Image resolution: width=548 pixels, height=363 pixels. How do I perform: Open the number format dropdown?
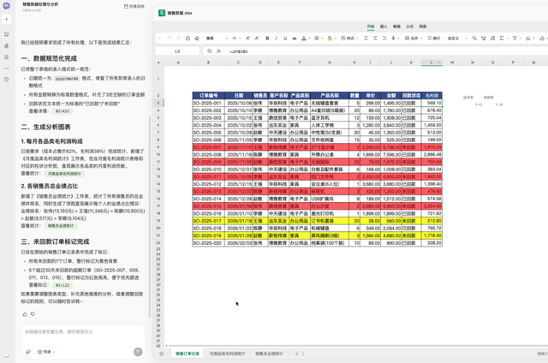pyautogui.click(x=457, y=38)
